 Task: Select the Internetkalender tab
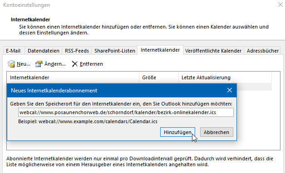coord(160,50)
